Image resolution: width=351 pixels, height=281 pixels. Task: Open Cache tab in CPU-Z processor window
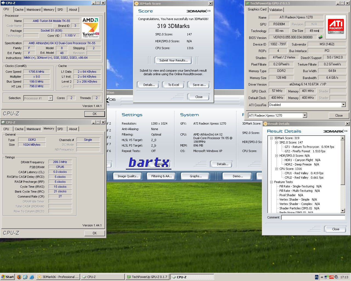point(19,10)
